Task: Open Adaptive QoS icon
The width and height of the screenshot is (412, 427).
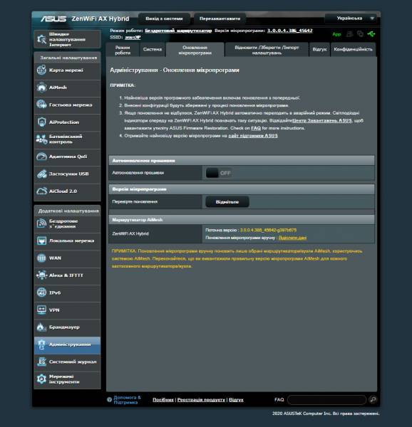Action: pyautogui.click(x=41, y=157)
